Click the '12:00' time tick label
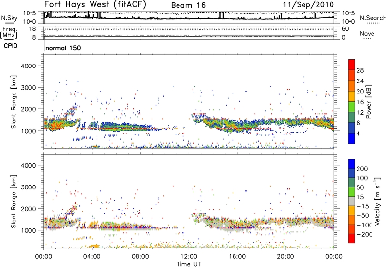This screenshot has height=267, width=386. point(189,257)
